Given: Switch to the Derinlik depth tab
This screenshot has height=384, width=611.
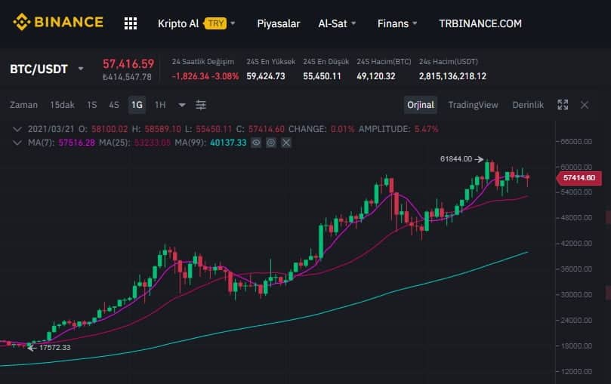Looking at the screenshot, I should [x=528, y=105].
